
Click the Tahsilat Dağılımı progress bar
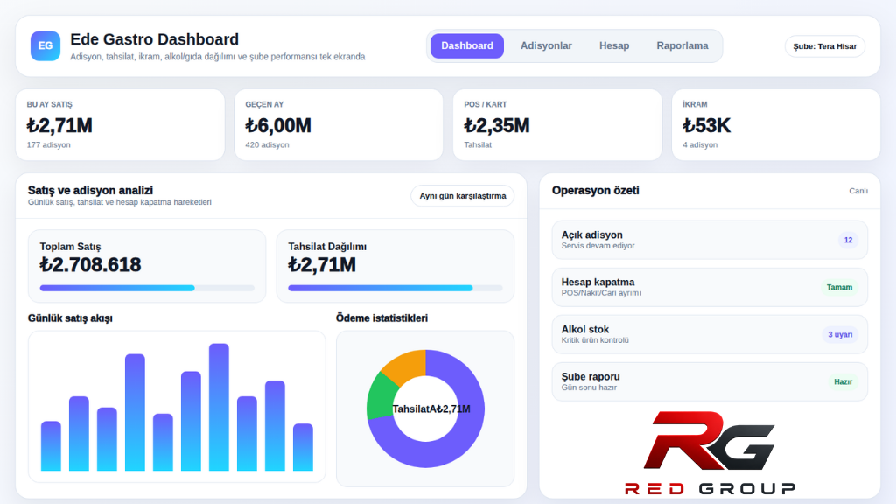tap(395, 288)
